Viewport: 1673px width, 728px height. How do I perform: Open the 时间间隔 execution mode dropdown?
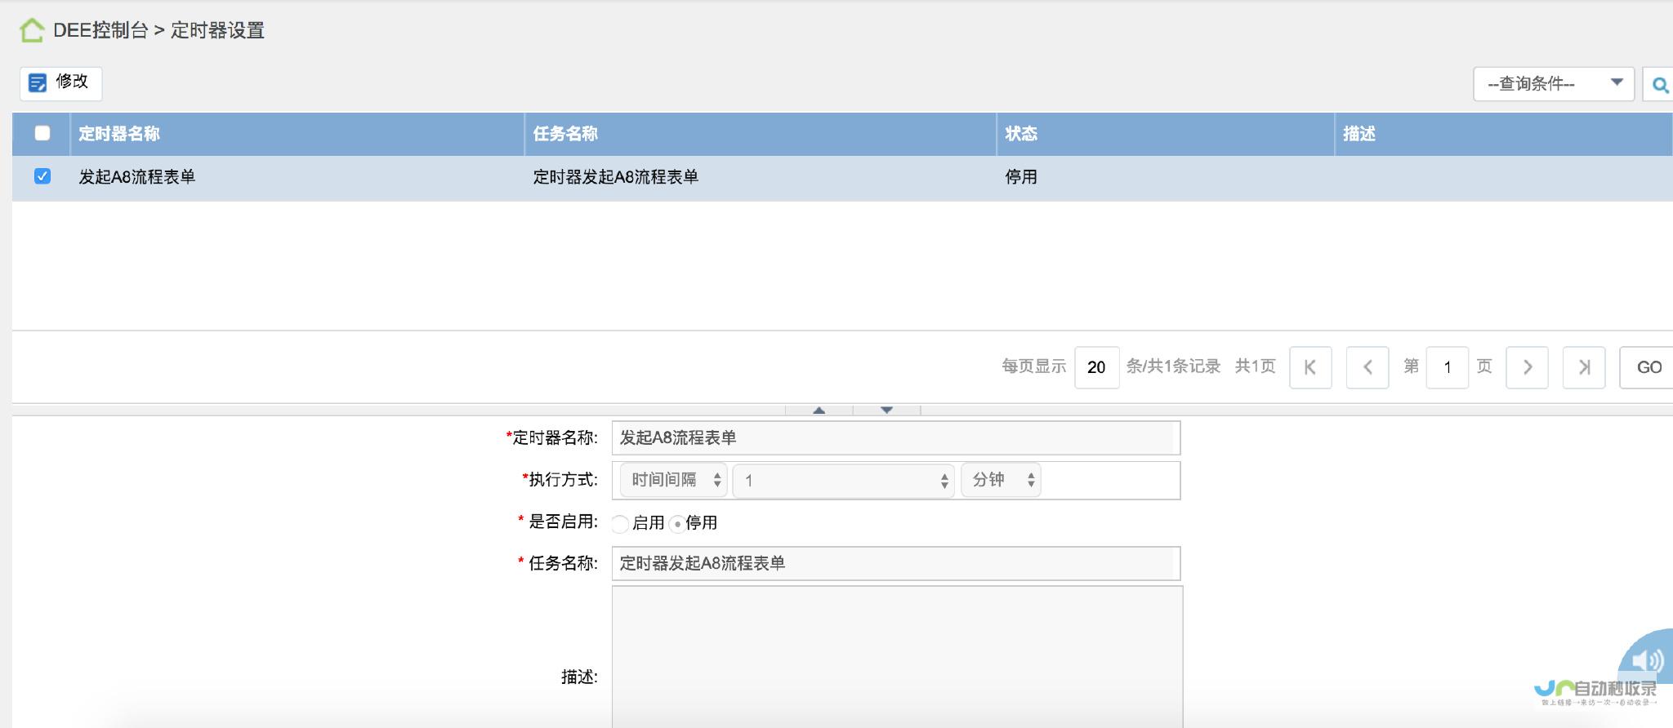coord(673,480)
